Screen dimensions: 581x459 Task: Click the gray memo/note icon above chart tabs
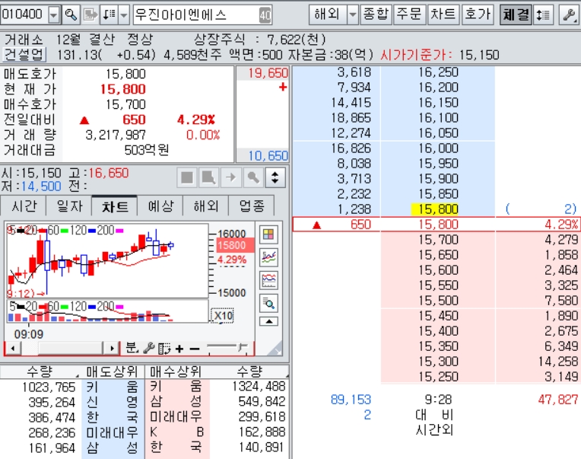(x=208, y=177)
